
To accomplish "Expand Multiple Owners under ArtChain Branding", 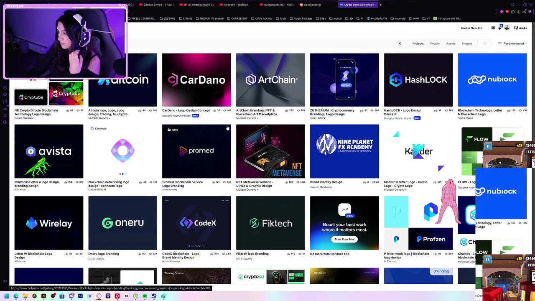I will (247, 118).
